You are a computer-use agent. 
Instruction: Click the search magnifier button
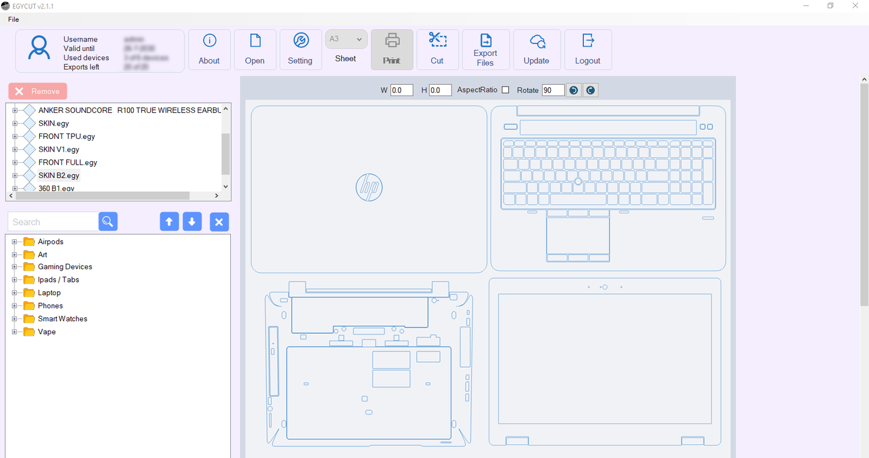108,221
